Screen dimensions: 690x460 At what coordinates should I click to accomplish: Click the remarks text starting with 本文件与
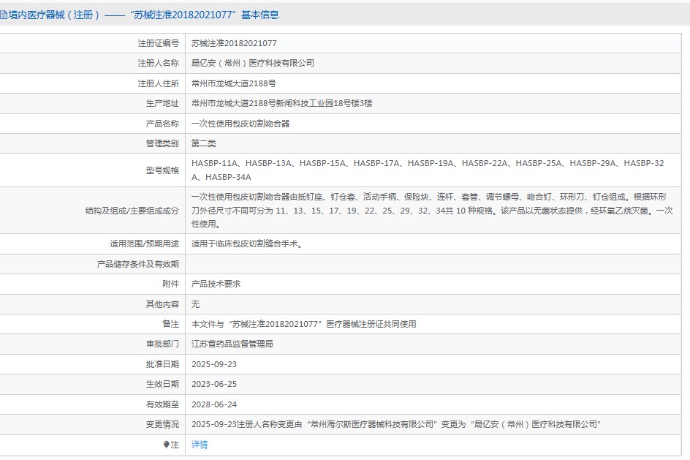pos(303,324)
